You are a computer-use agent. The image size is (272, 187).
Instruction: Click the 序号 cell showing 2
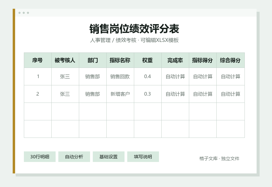pyautogui.click(x=38, y=94)
